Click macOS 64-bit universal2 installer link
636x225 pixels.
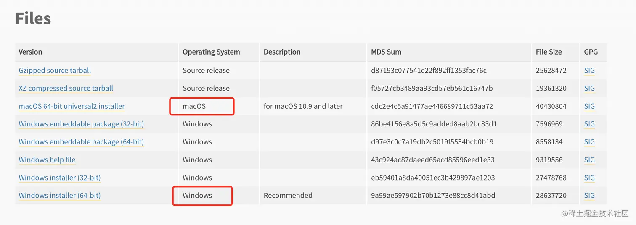[x=72, y=106]
